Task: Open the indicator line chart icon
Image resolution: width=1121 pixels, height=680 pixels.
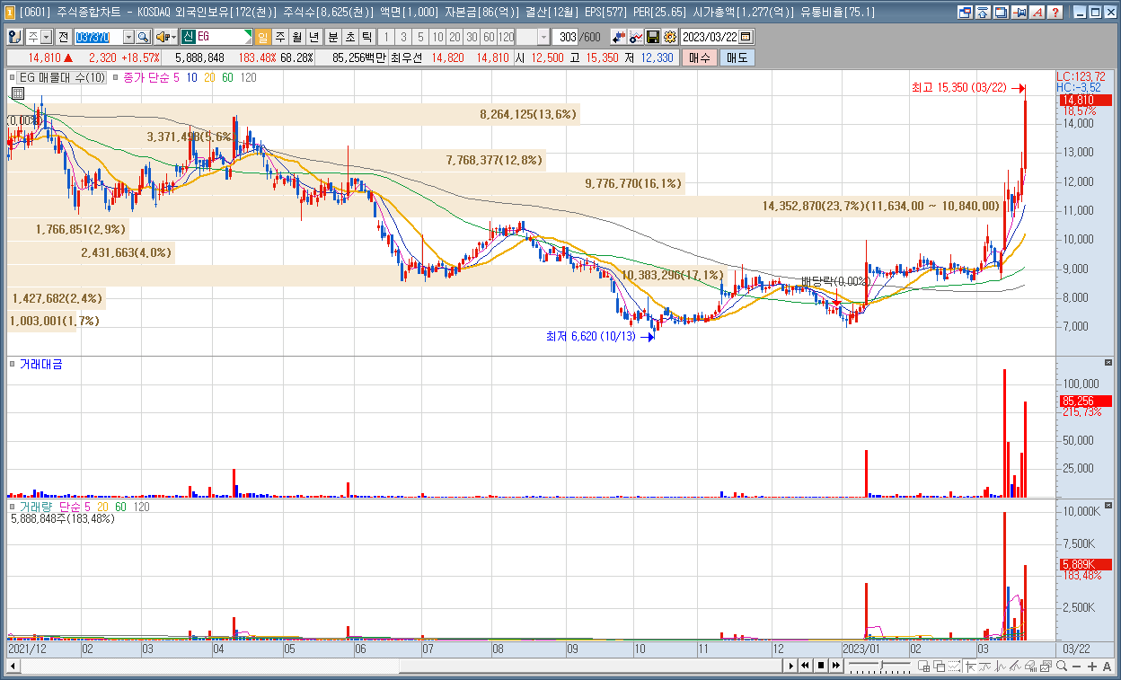Action: tap(636, 37)
